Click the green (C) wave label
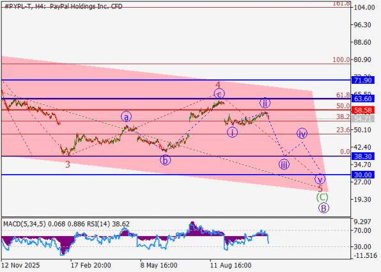The image size is (381, 272). coord(322,197)
